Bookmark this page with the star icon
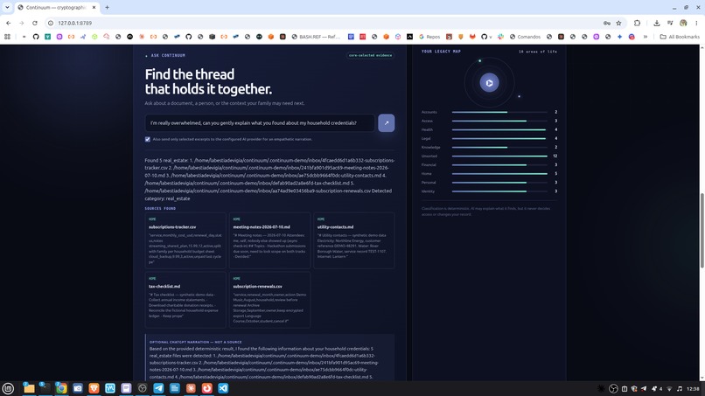The image size is (705, 396). [x=618, y=23]
